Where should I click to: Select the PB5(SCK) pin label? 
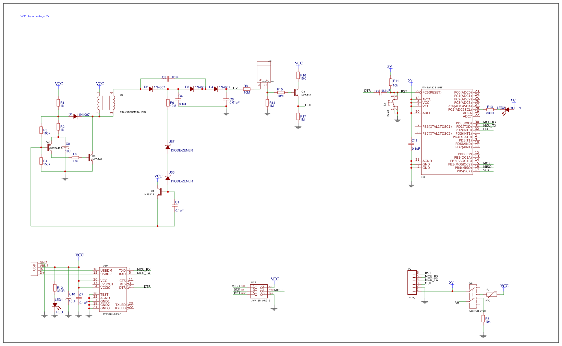[464, 171]
